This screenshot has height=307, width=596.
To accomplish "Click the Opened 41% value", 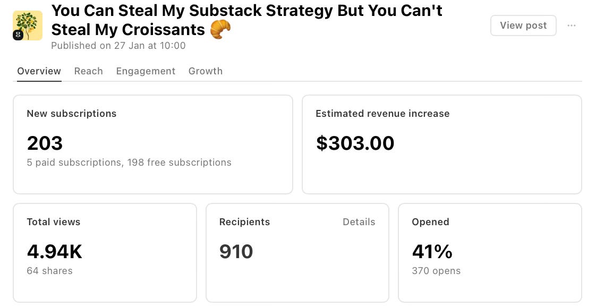I will point(432,252).
